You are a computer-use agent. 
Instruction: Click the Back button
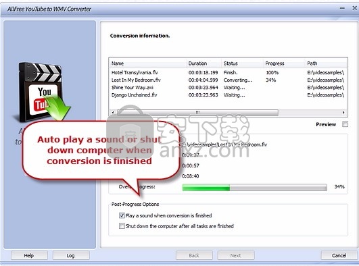click(194, 255)
